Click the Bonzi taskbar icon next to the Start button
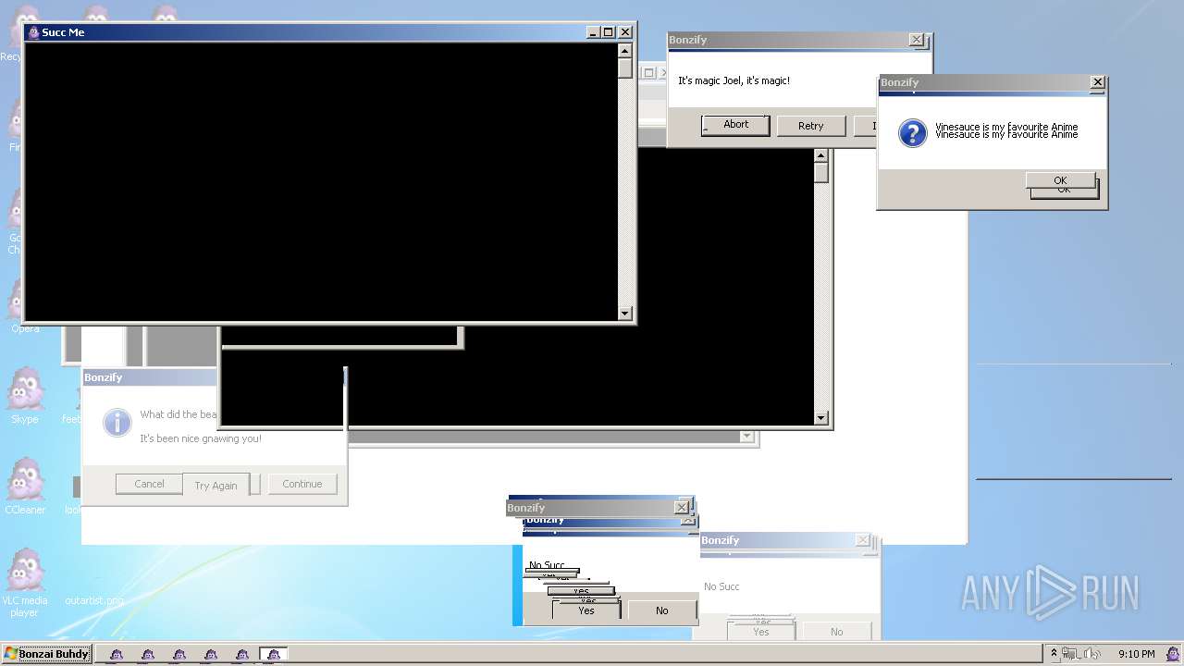This screenshot has width=1184, height=666. (x=116, y=654)
